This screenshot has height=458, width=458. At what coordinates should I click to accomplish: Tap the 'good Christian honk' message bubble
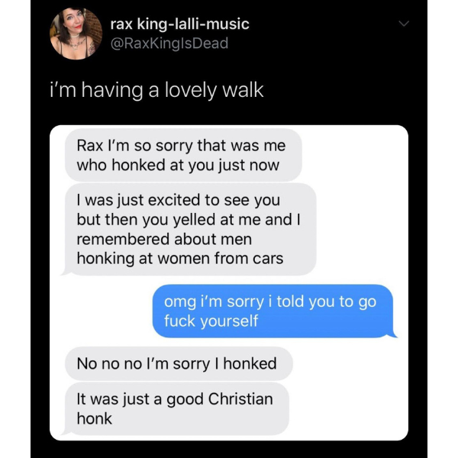pos(177,408)
